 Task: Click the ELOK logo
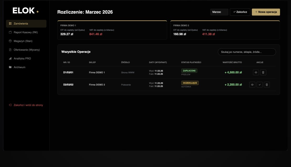pyautogui.click(x=25, y=11)
